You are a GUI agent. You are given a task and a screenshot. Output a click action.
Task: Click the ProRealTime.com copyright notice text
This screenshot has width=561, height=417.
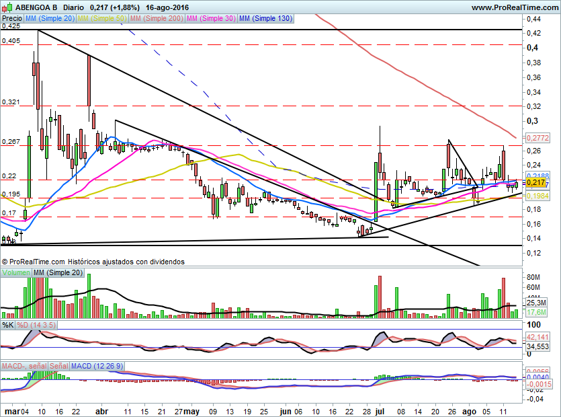coord(93,262)
